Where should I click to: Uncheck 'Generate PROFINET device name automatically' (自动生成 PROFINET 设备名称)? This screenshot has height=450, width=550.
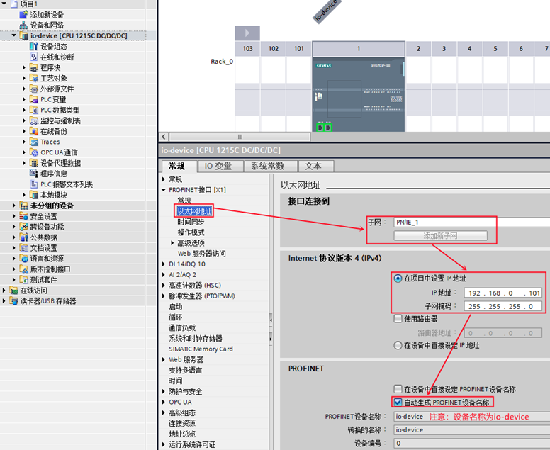pos(398,403)
